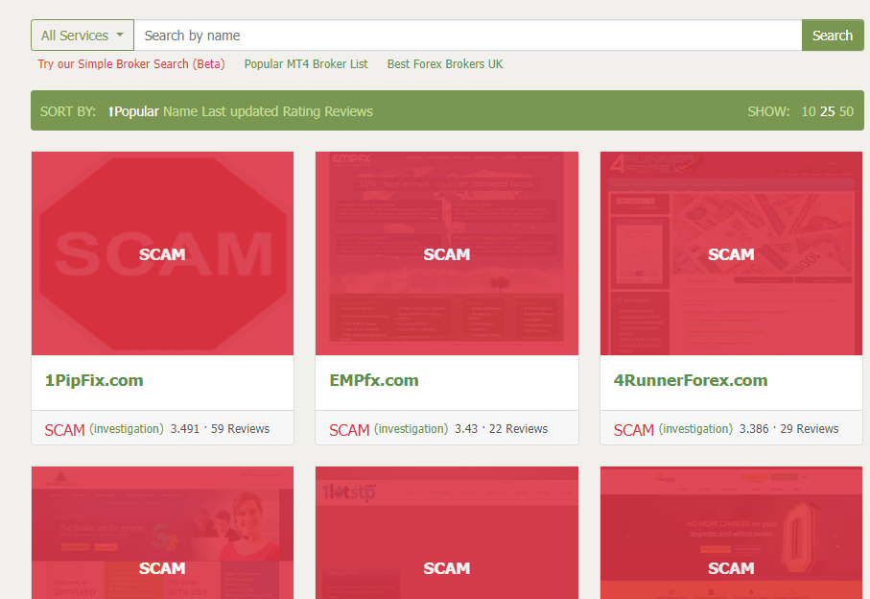Click (investigation) text under EMPfx.com

click(411, 429)
